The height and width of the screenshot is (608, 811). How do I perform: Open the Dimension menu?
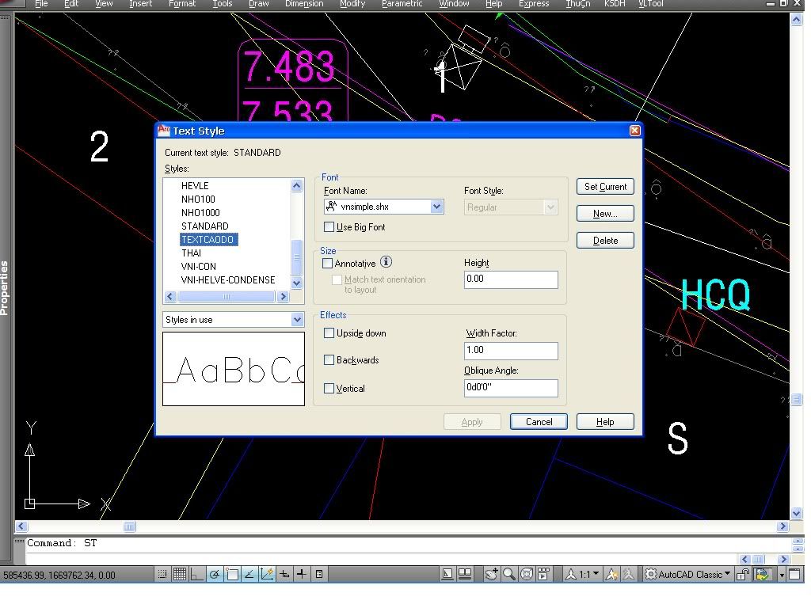click(x=304, y=4)
